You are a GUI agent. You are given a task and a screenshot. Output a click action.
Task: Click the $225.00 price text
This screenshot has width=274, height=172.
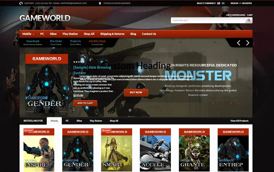(x=78, y=95)
